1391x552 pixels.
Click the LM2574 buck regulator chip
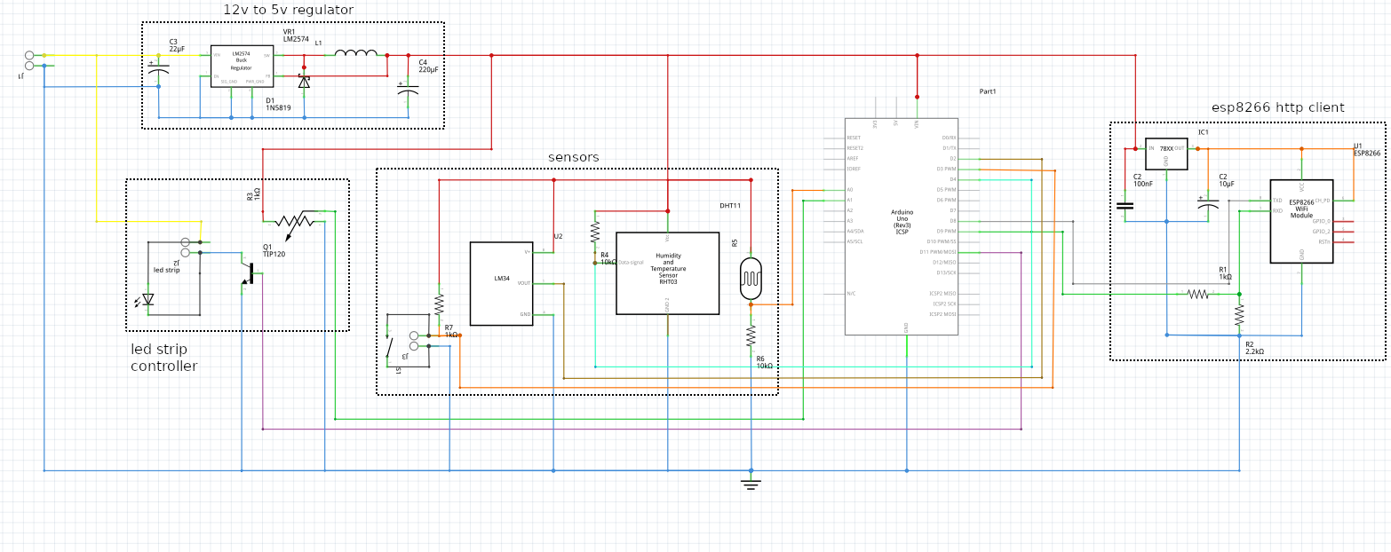click(x=242, y=66)
